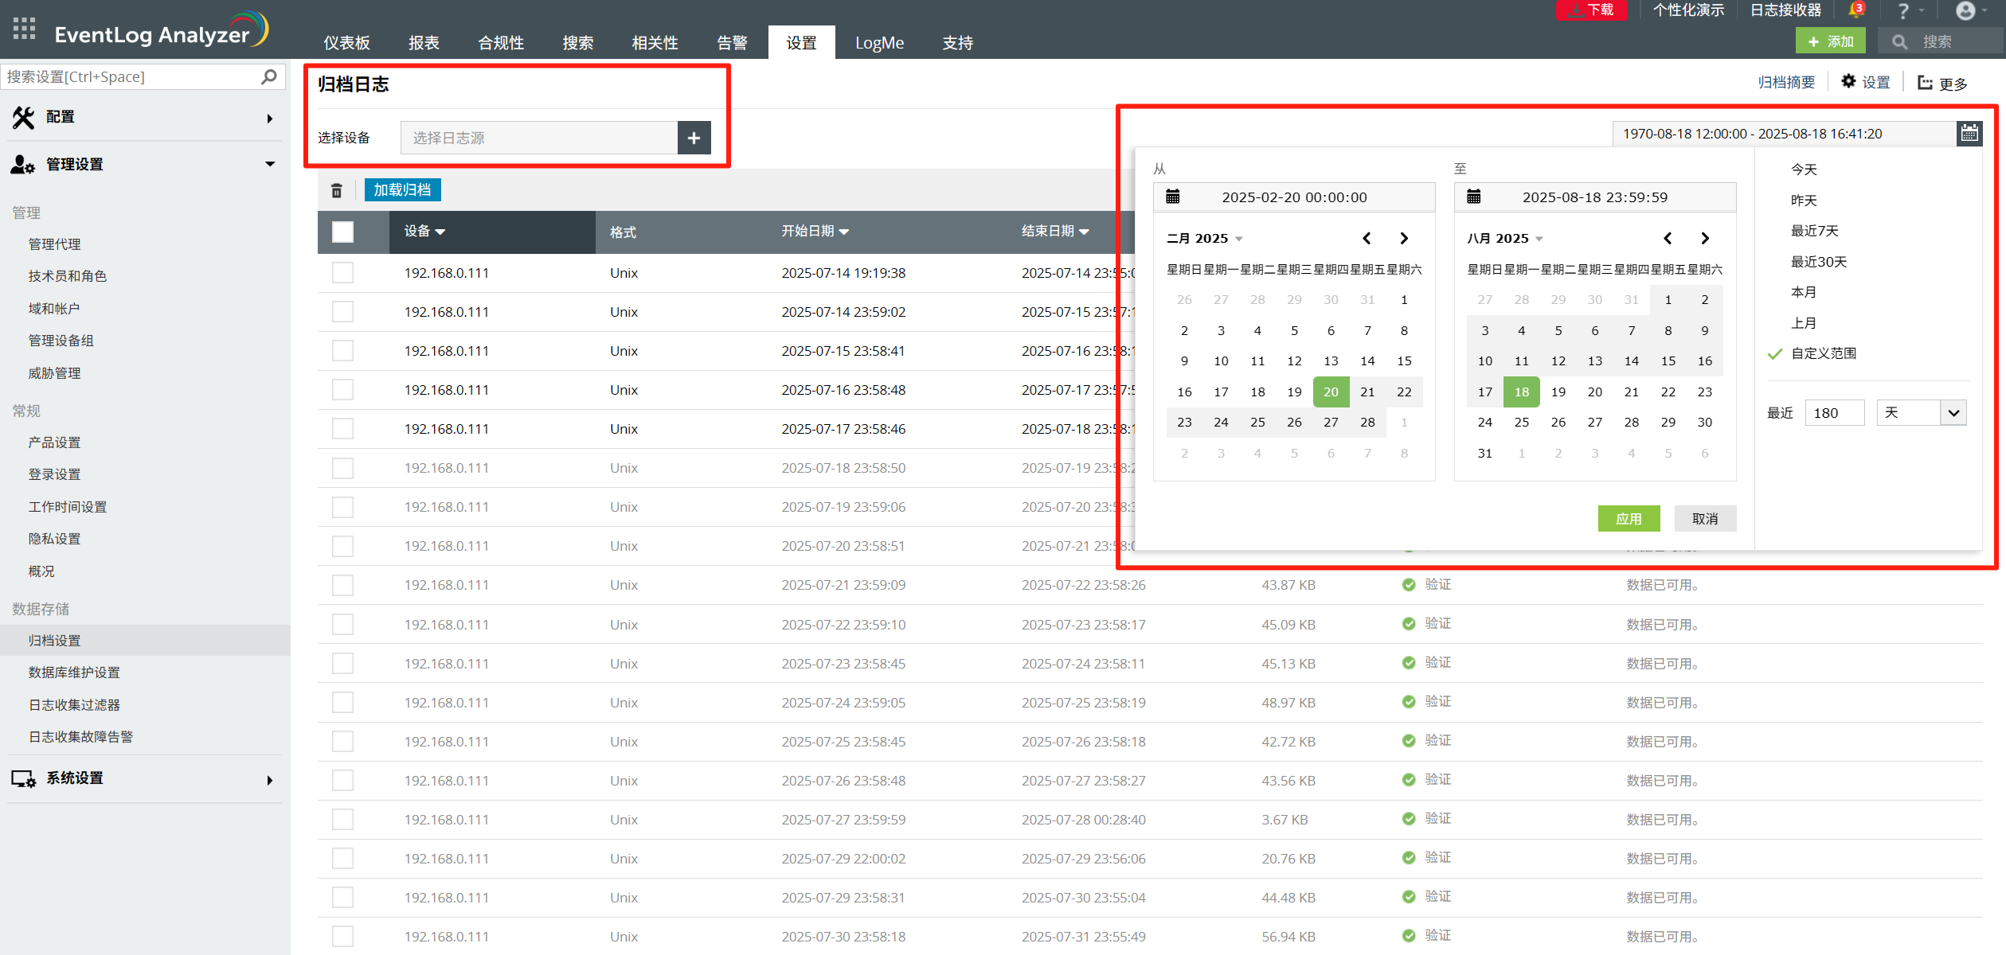
Task: Check the row starting 2025-07-15 23:58:41
Action: 343,351
